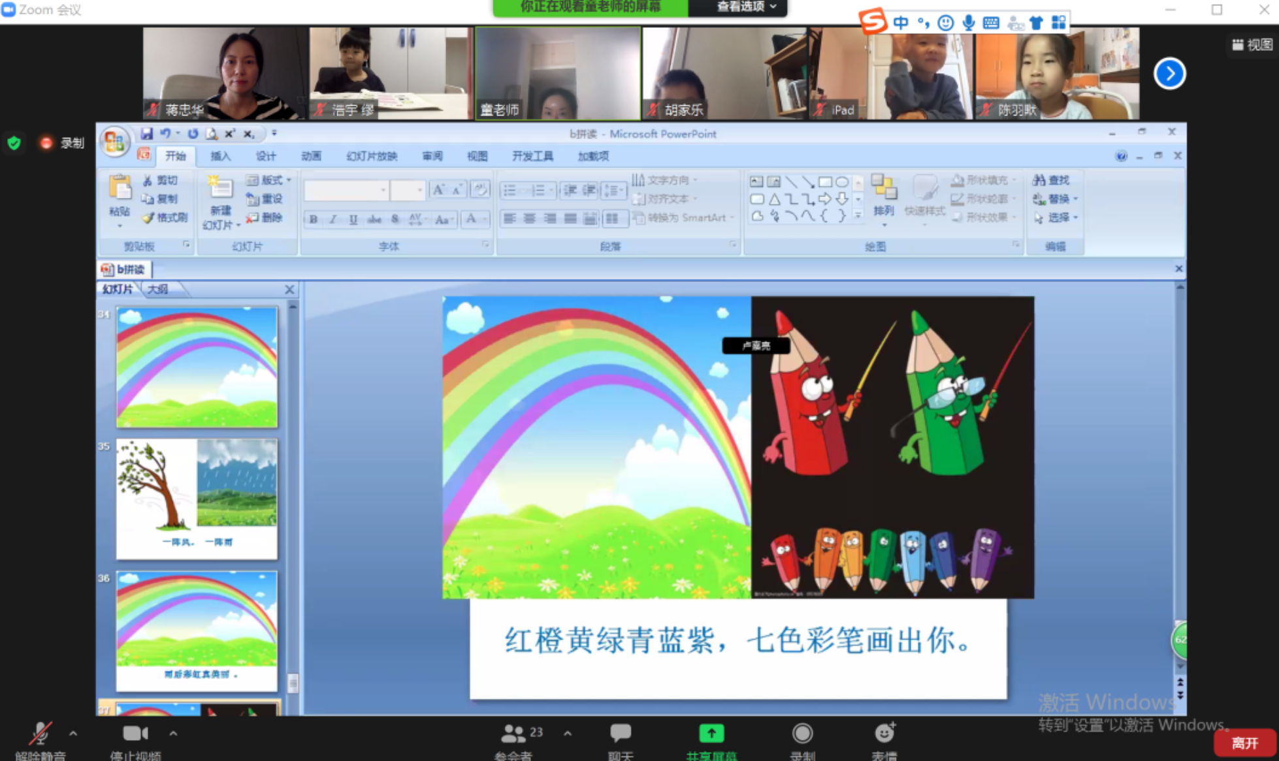The height and width of the screenshot is (761, 1279).
Task: Open Zoom 表情 reactions
Action: click(x=884, y=741)
